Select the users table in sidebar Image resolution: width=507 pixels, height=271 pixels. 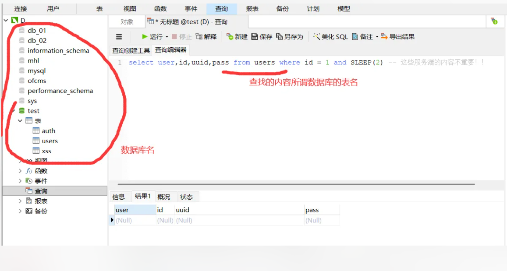pyautogui.click(x=50, y=141)
